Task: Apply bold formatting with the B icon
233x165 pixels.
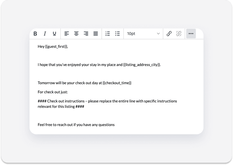Action: click(35, 34)
